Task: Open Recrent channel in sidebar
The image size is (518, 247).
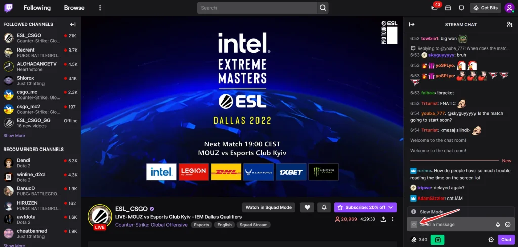Action: tap(40, 53)
